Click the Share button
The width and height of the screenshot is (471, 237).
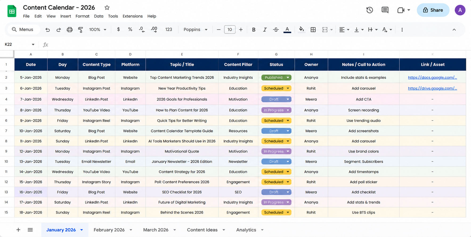tap(433, 10)
